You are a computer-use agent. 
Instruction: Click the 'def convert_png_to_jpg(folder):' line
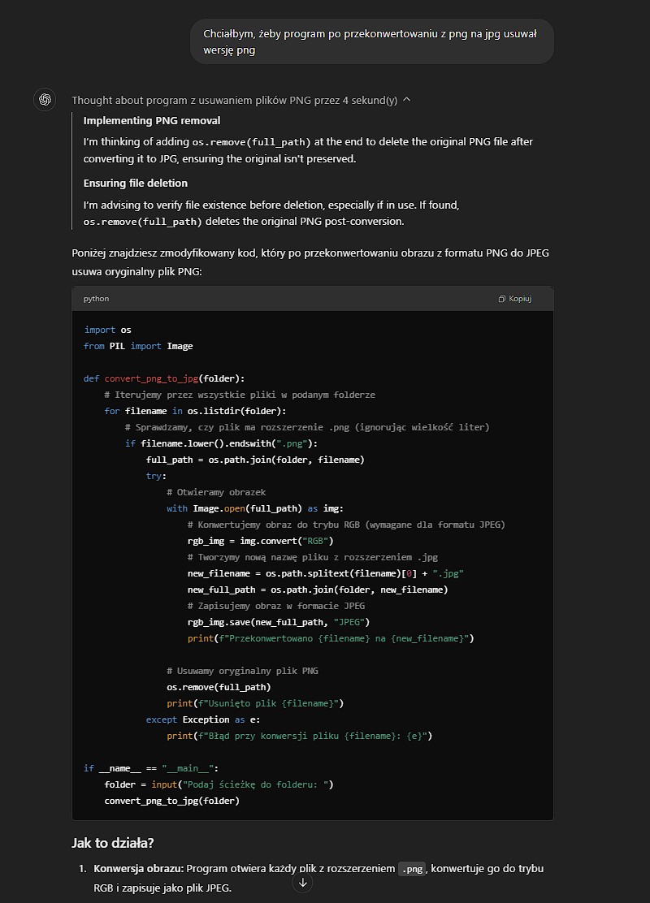(x=164, y=378)
